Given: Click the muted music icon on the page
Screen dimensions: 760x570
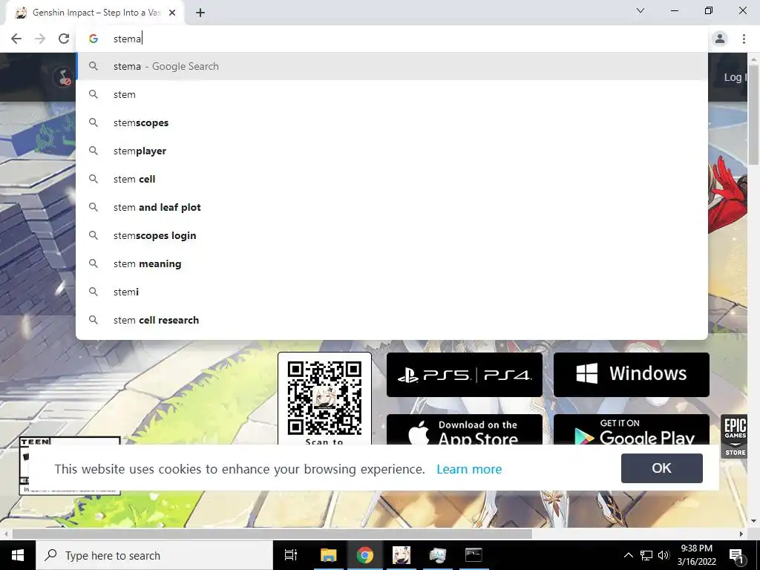Looking at the screenshot, I should (64, 77).
